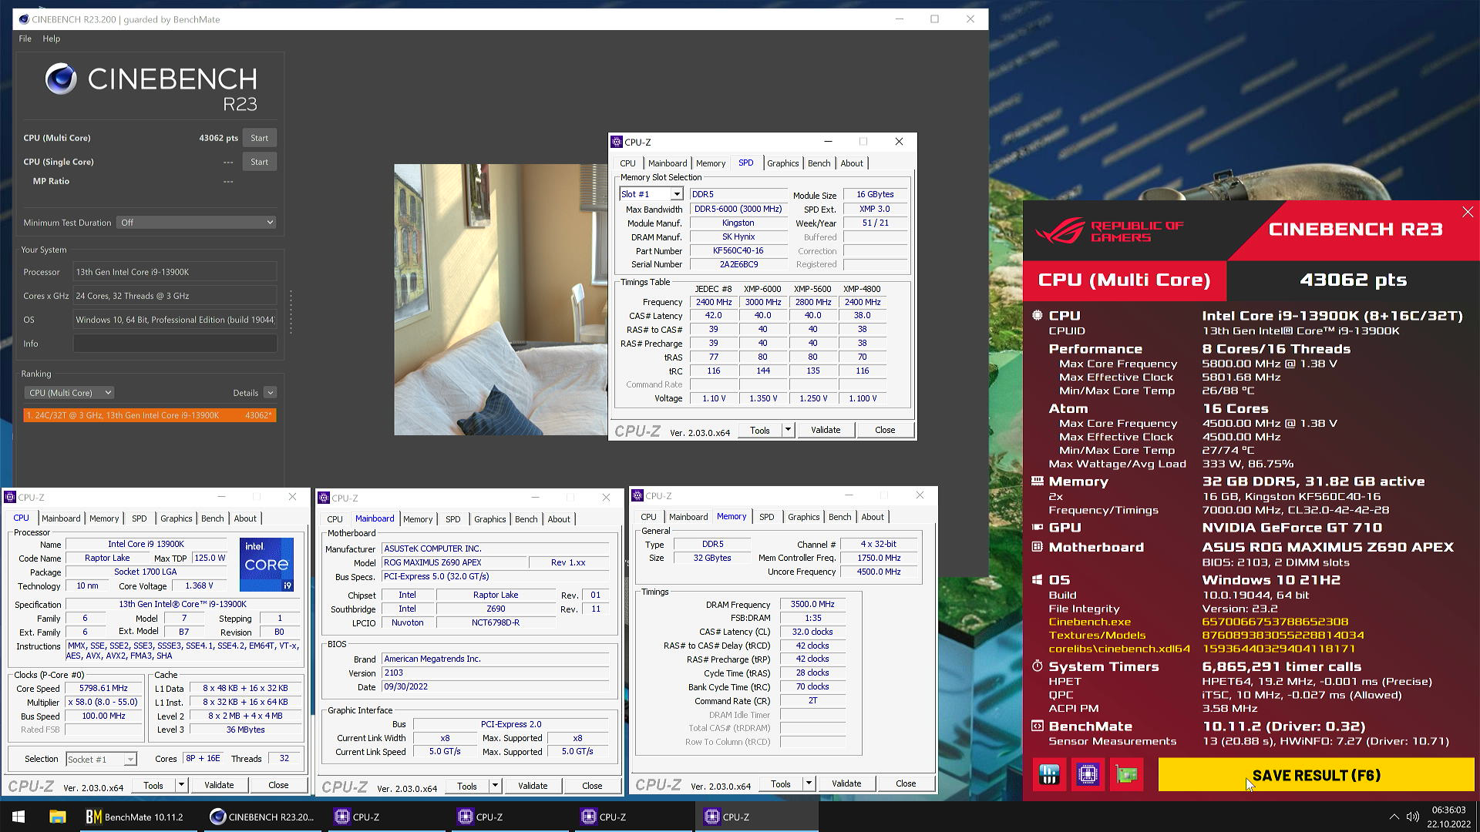This screenshot has width=1480, height=832.
Task: Click Tools in the memory-timings CPU-Z window
Action: [781, 783]
